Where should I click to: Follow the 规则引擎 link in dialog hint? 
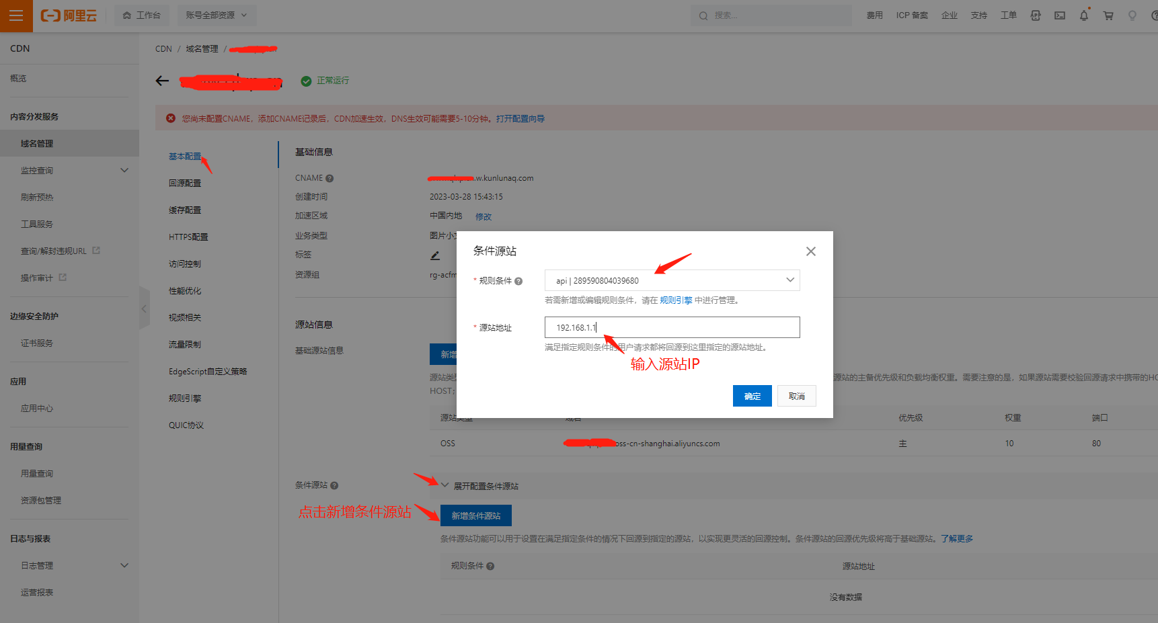pyautogui.click(x=676, y=300)
